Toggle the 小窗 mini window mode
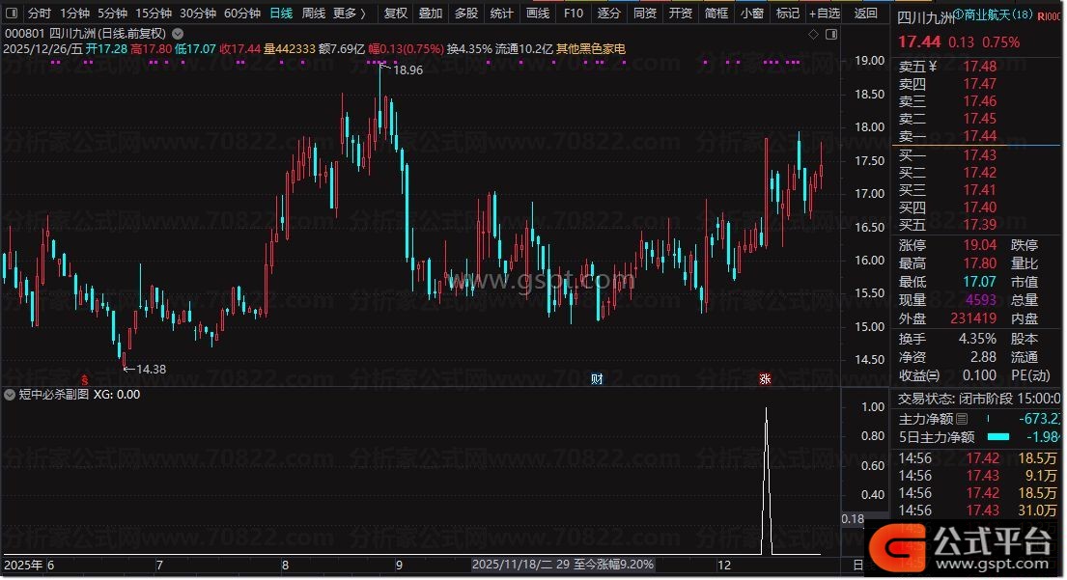Viewport: 1067px width, 580px height. (x=751, y=14)
